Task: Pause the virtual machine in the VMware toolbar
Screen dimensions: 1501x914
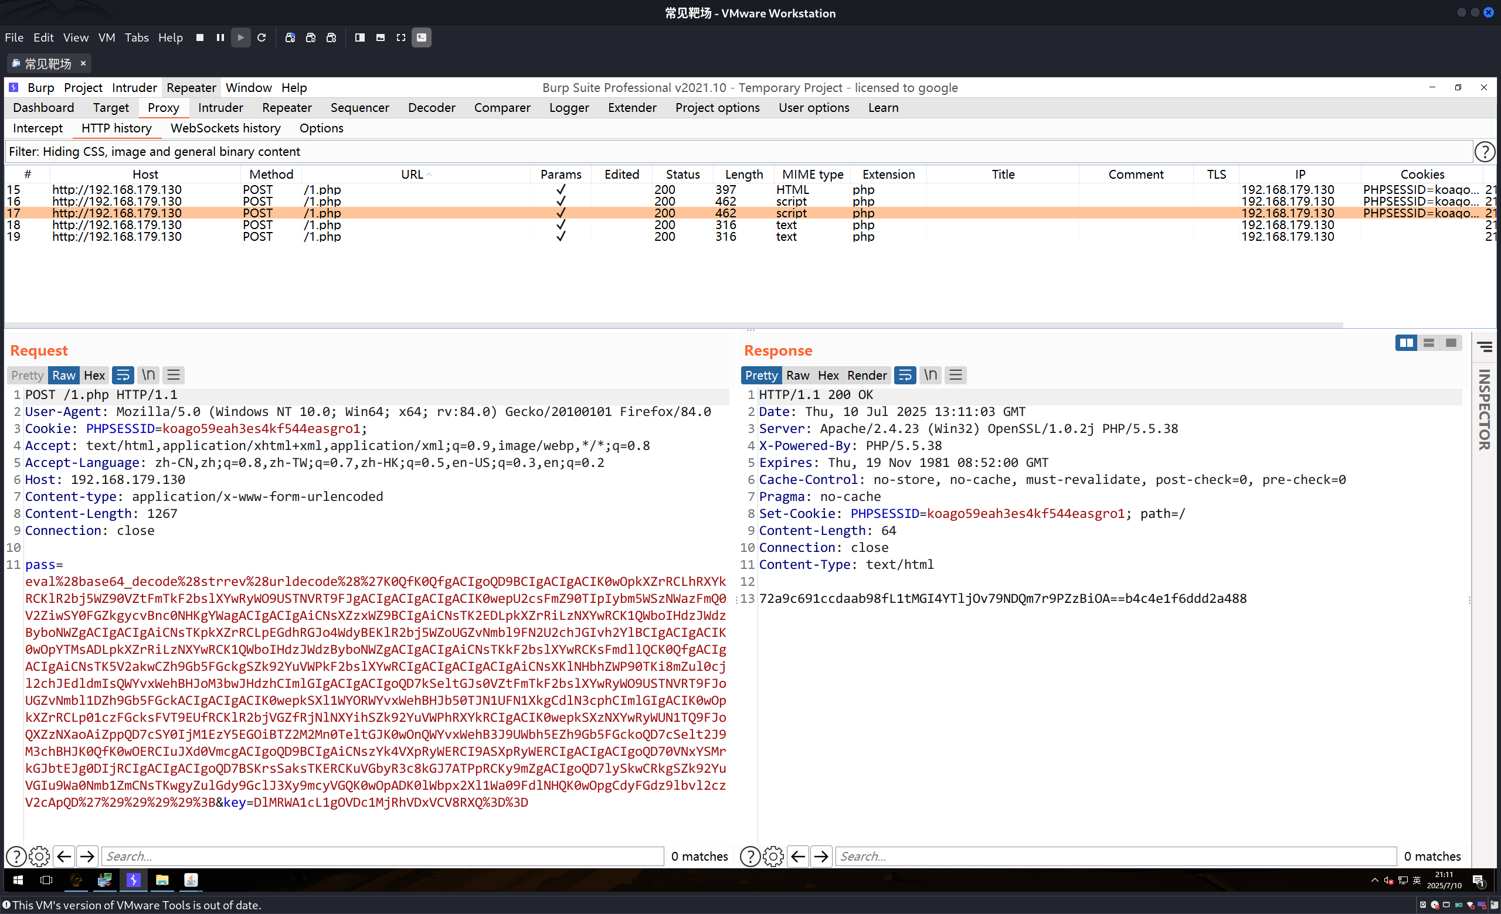Action: tap(220, 37)
